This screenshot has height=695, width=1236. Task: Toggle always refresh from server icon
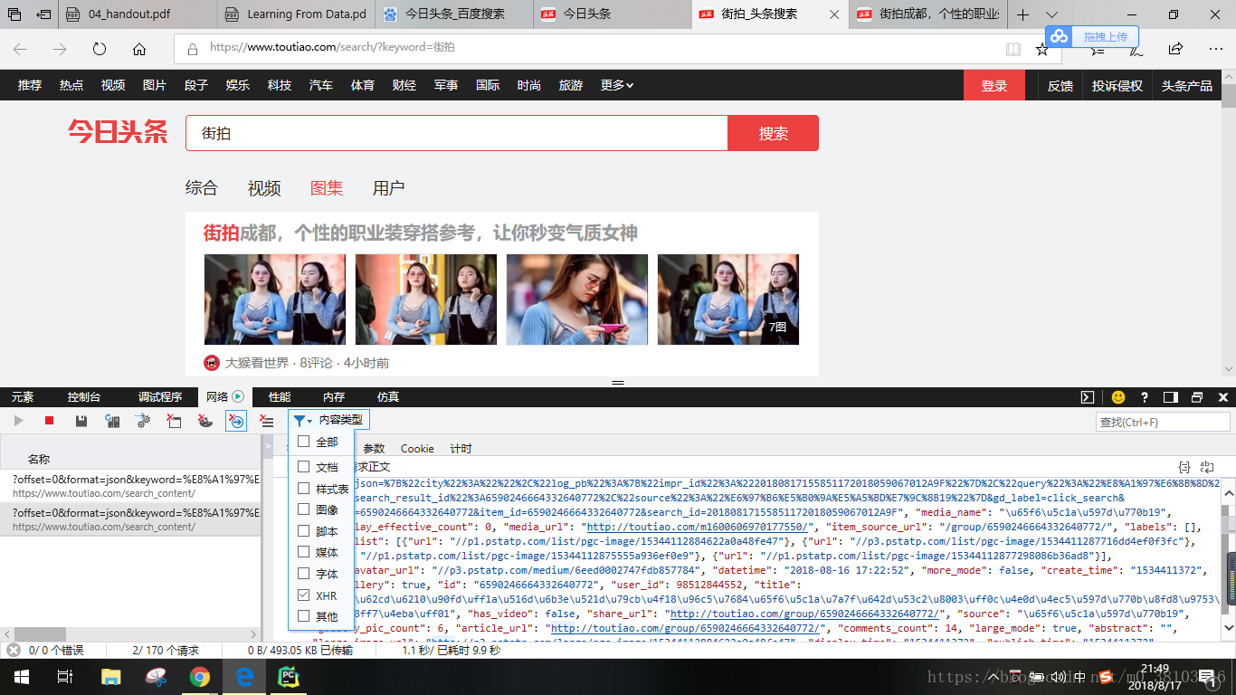tap(112, 421)
